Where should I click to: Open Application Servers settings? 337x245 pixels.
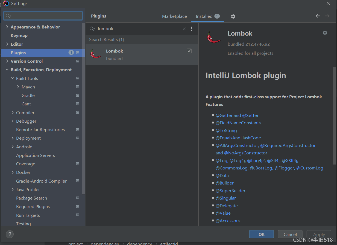click(36, 155)
